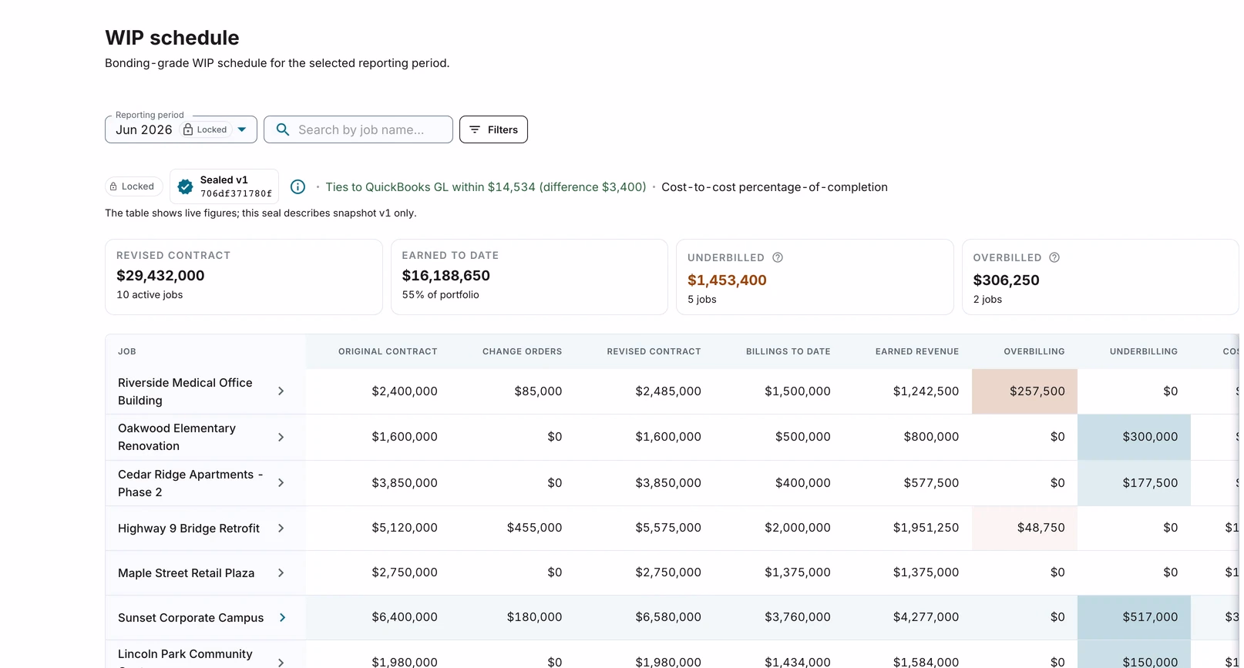Click the $300,000 underbilling cell
The image size is (1244, 668).
(1134, 437)
